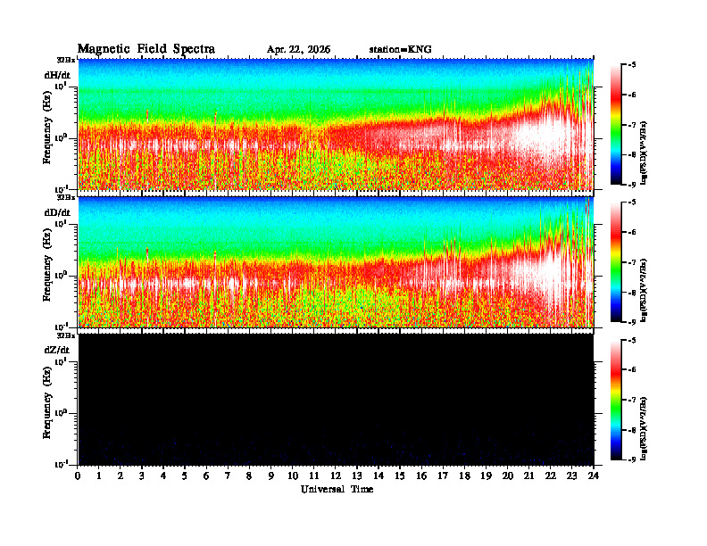Viewport: 707px width, 546px height.
Task: Click the -5 value on dH/dt colorbar
Action: (x=632, y=65)
